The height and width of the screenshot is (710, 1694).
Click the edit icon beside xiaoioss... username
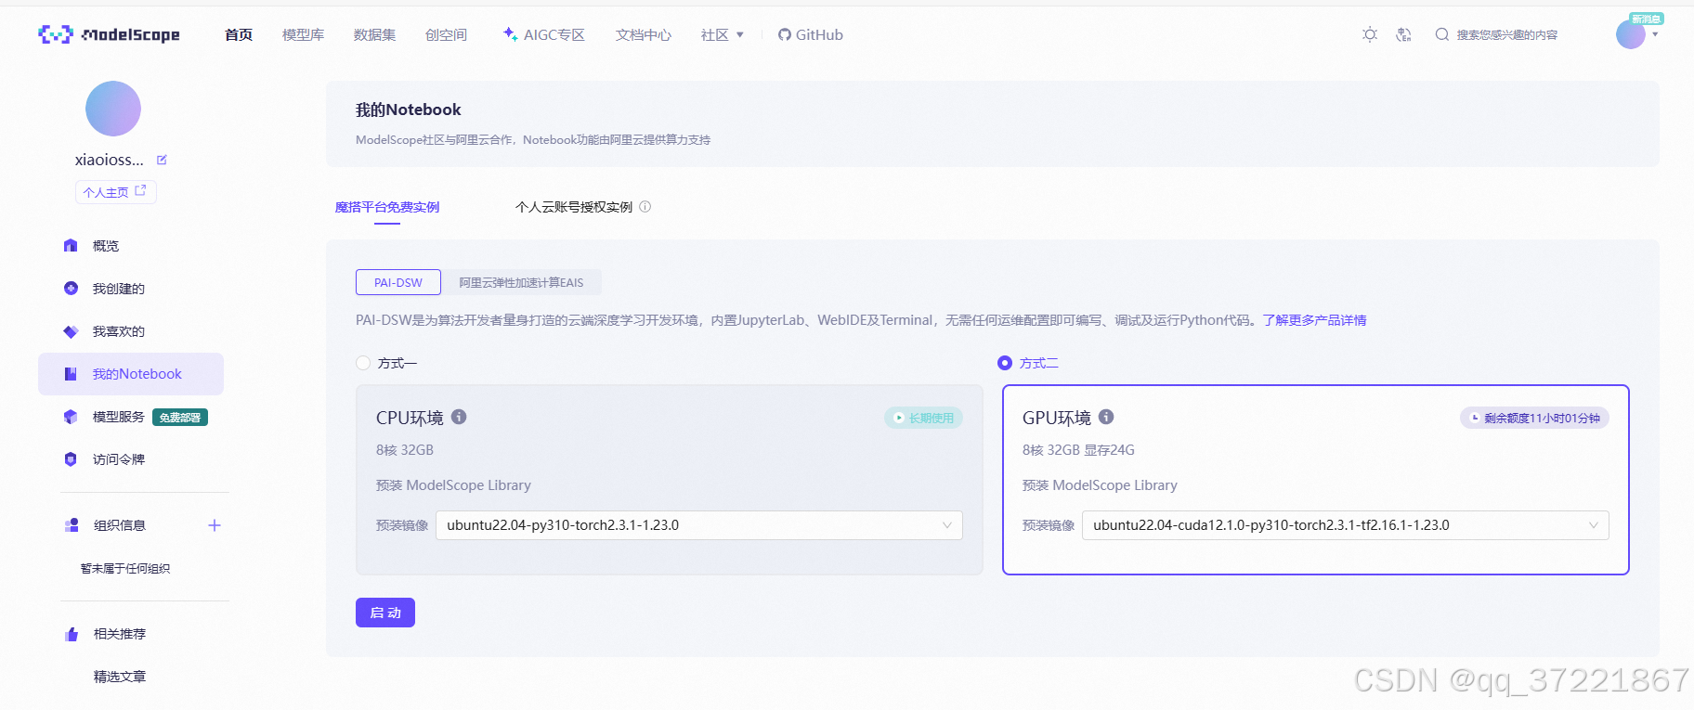coord(162,160)
